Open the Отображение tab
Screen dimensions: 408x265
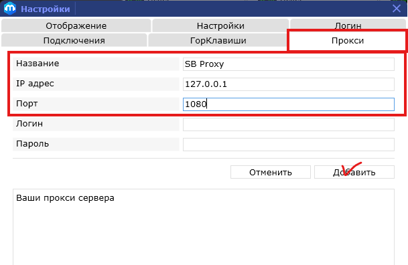[x=76, y=25]
